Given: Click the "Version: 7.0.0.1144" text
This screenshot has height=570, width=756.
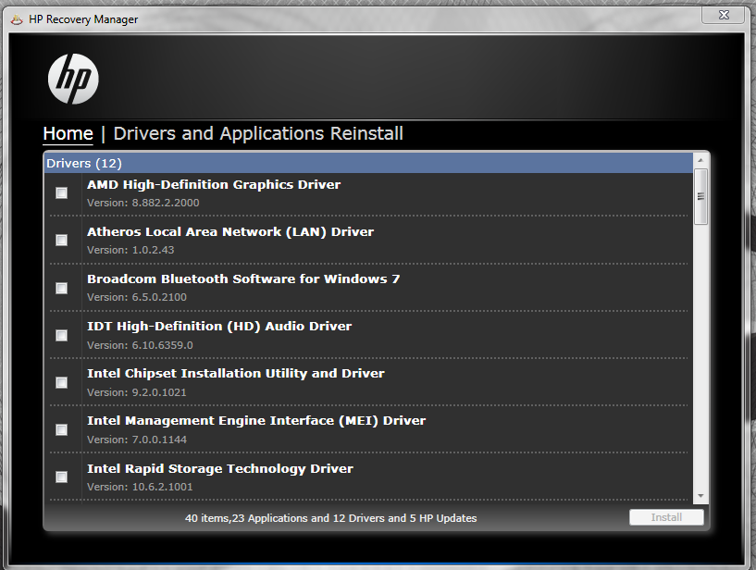Looking at the screenshot, I should point(137,440).
